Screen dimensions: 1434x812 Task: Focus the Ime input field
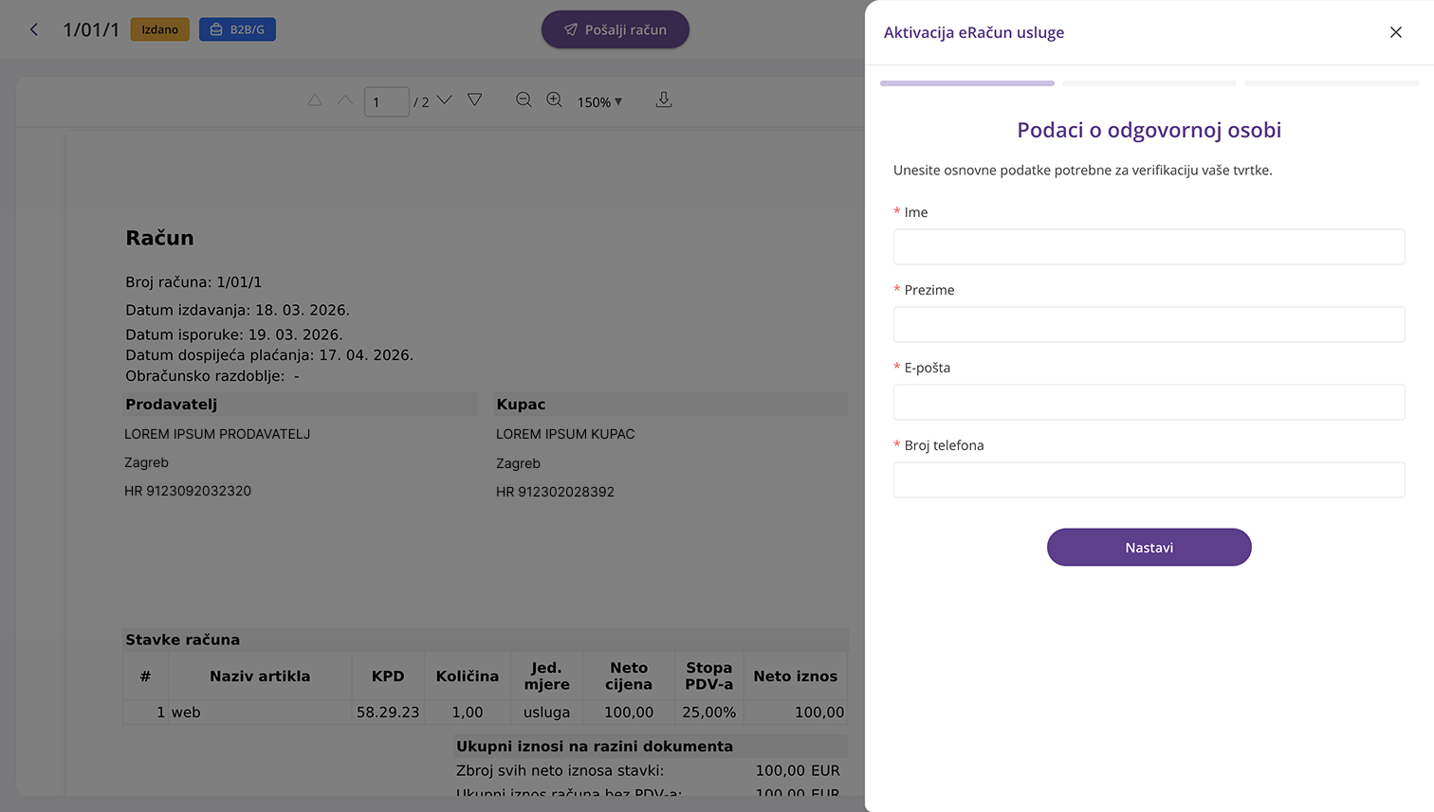point(1149,246)
